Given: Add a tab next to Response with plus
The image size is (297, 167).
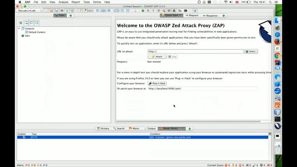Looking at the screenshot, I should pyautogui.click(x=224, y=16).
